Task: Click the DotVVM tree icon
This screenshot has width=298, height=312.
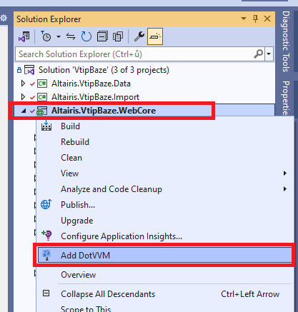Action: coord(46,255)
